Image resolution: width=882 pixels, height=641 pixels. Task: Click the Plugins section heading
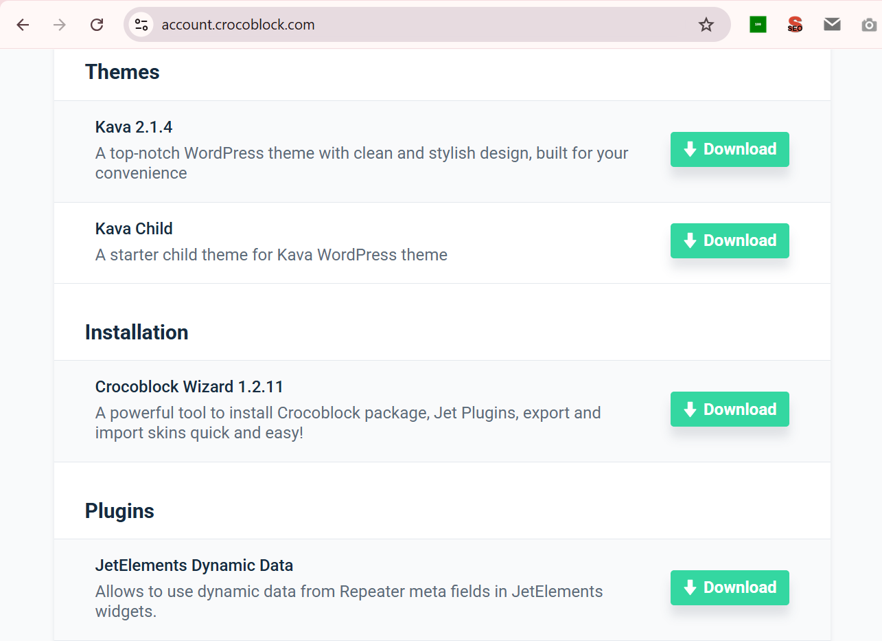click(x=119, y=511)
